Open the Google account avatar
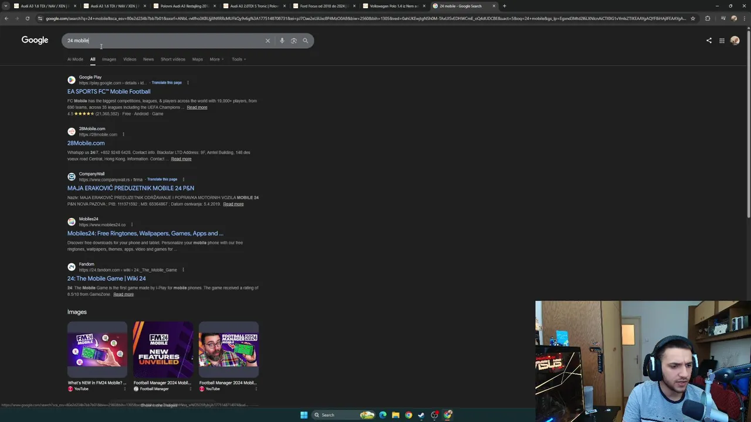751x422 pixels. pyautogui.click(x=735, y=40)
